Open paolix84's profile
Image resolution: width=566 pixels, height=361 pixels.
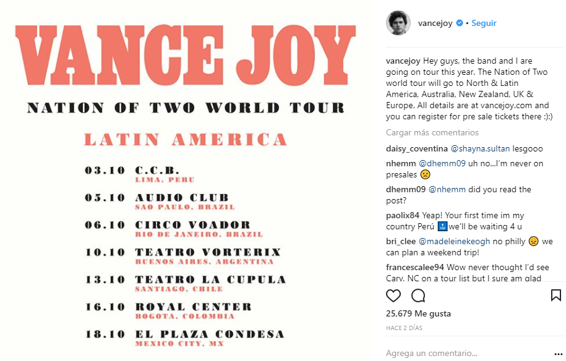pos(402,215)
